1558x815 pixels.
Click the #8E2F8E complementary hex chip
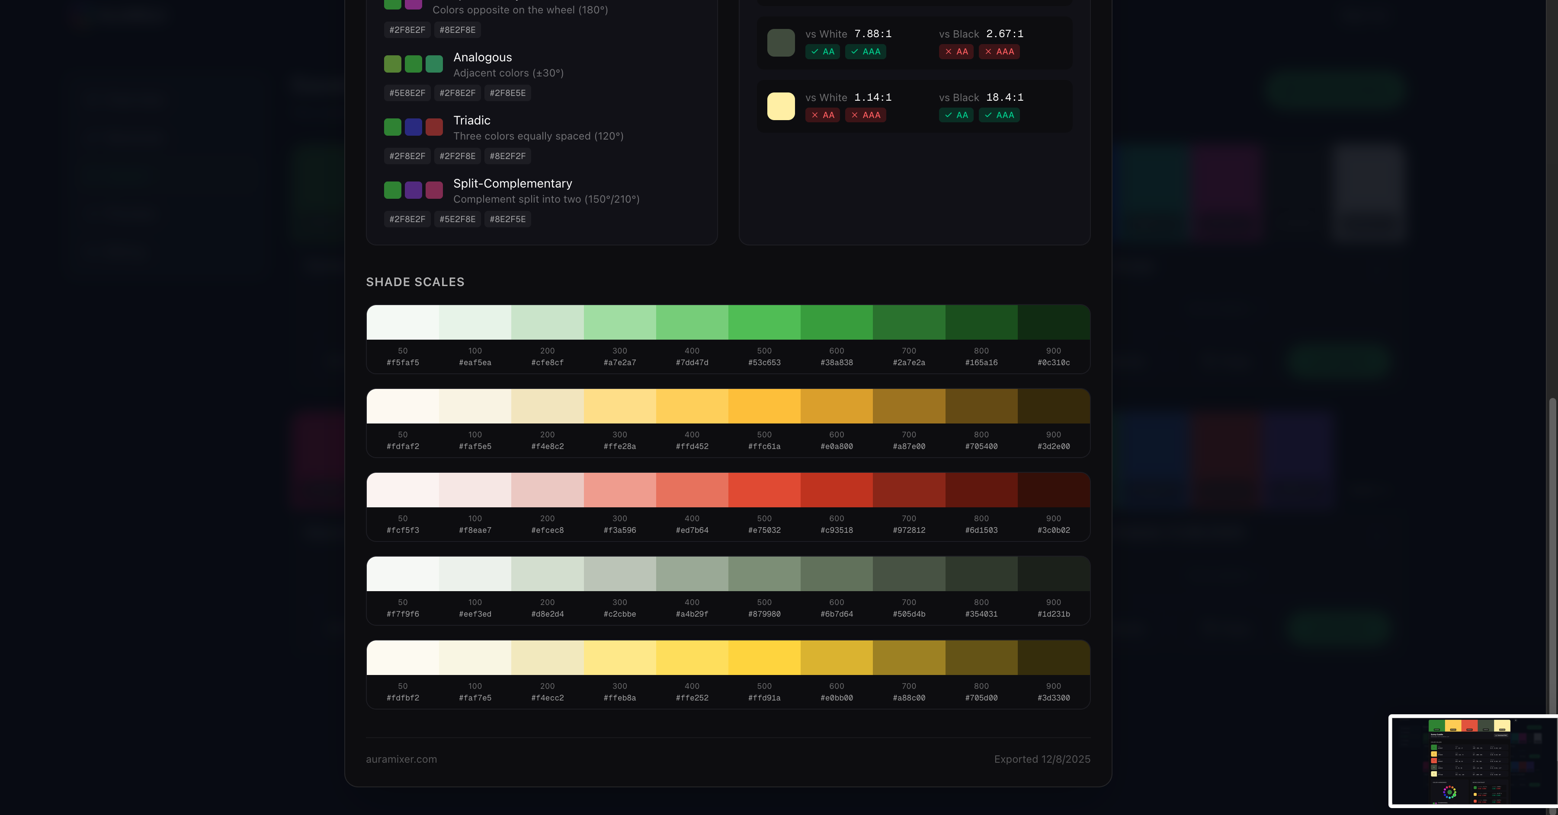pos(457,30)
